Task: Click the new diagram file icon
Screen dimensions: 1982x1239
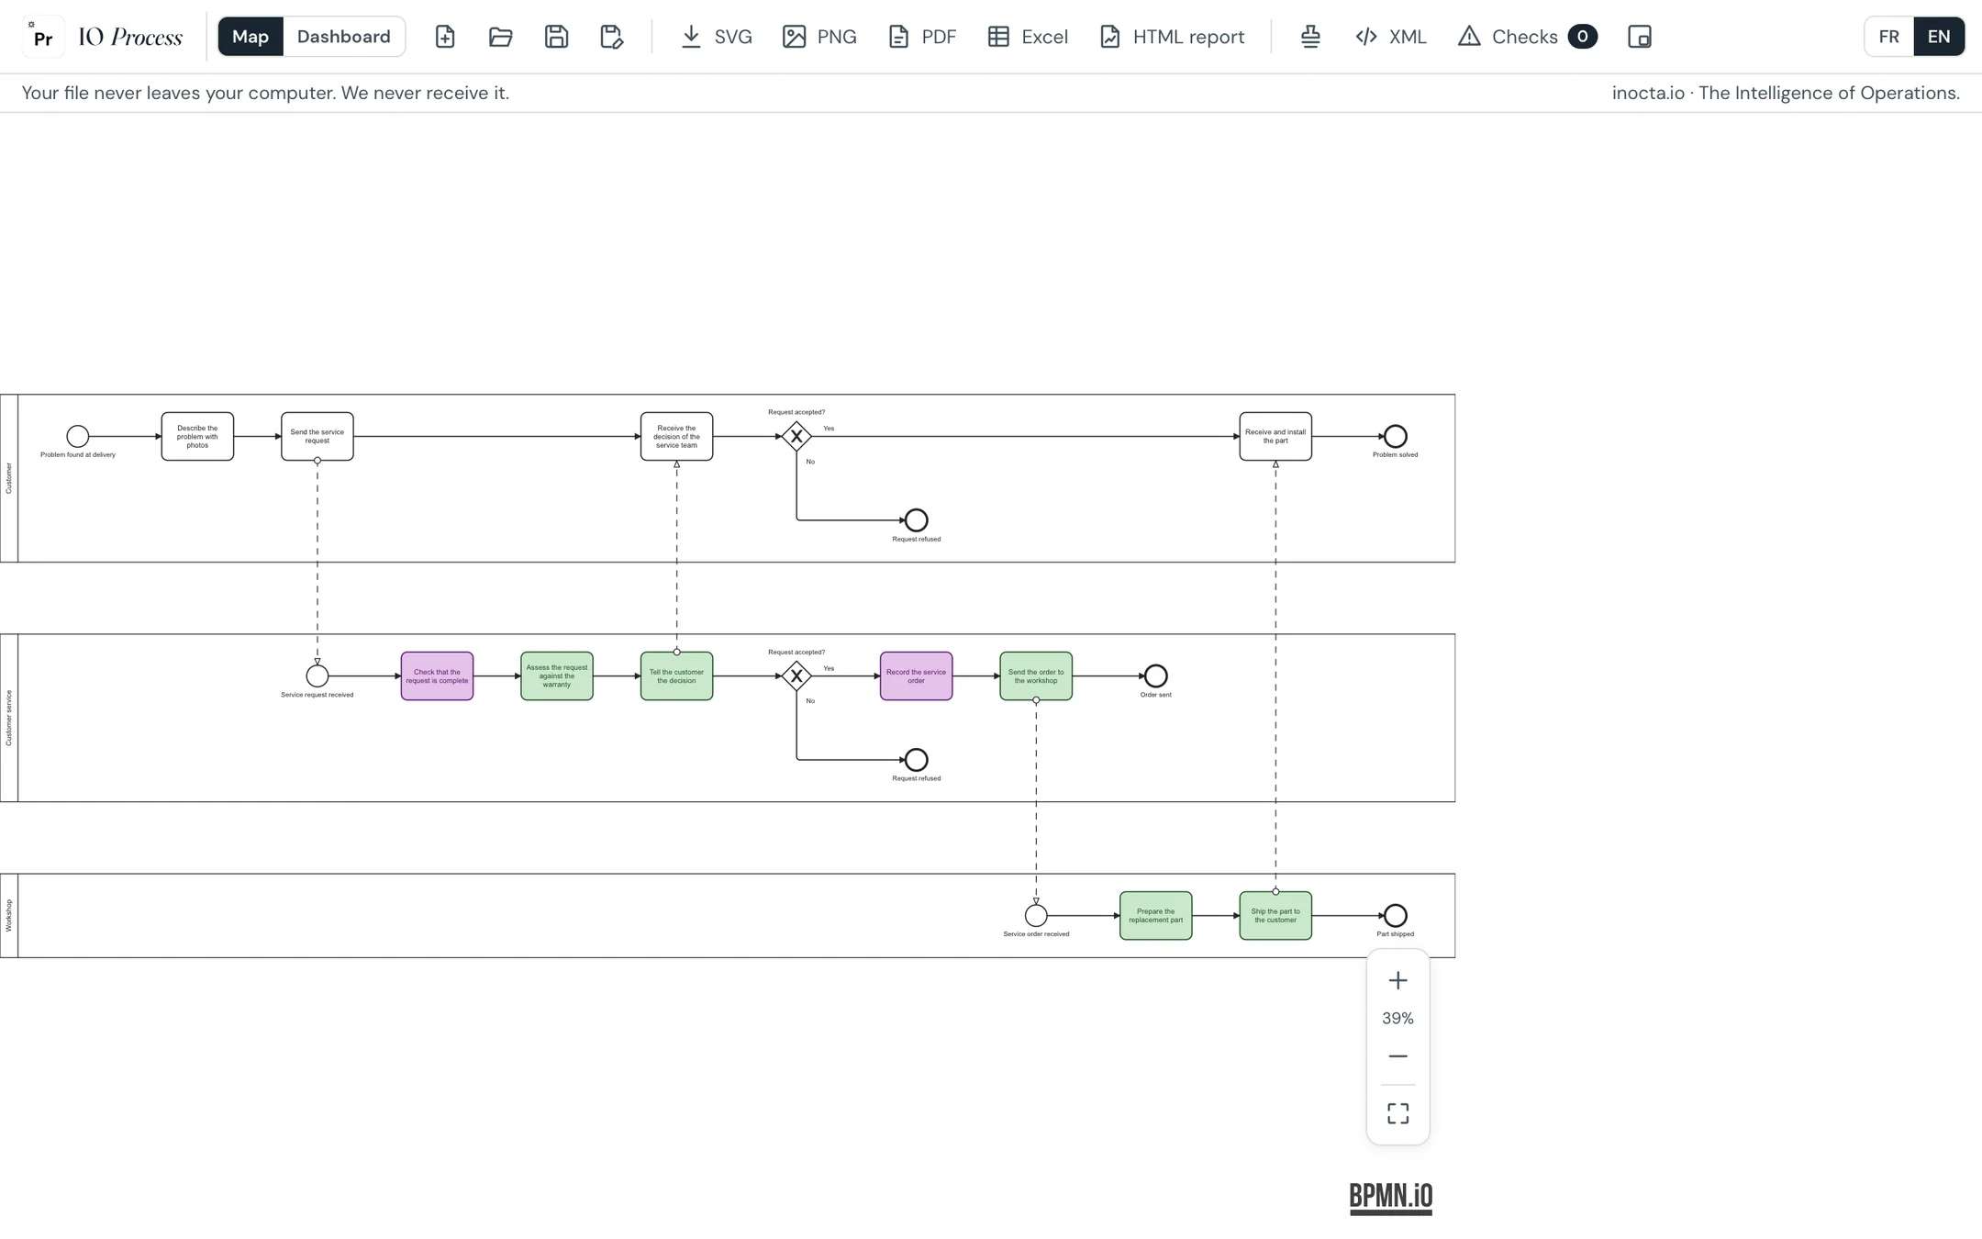Action: (445, 37)
